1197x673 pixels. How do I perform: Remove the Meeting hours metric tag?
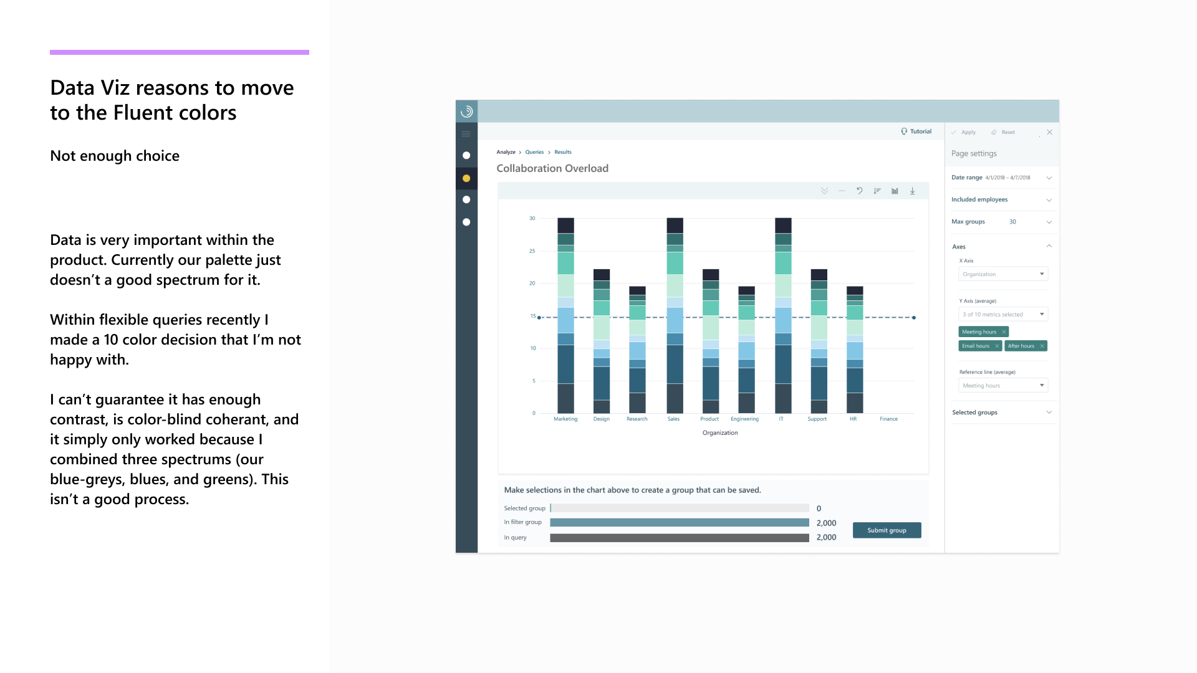point(1004,332)
